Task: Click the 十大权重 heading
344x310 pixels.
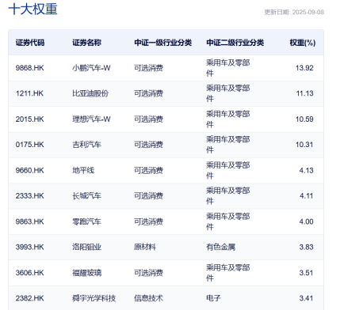Action: coord(33,9)
